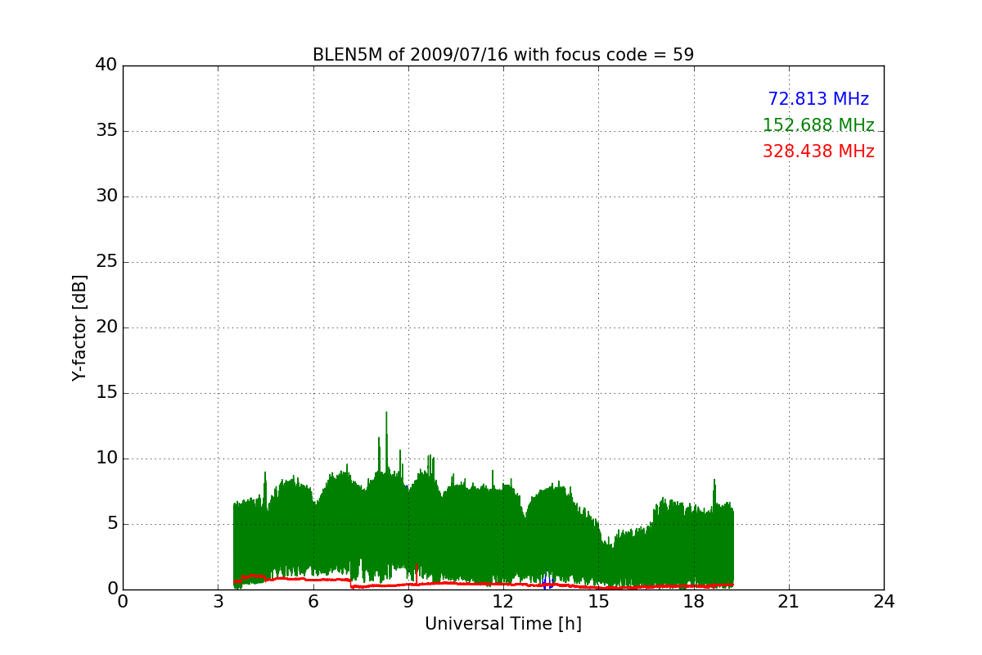This screenshot has width=982, height=655.
Task: Select the blue '72.813 MHz' legend label
Action: (818, 99)
